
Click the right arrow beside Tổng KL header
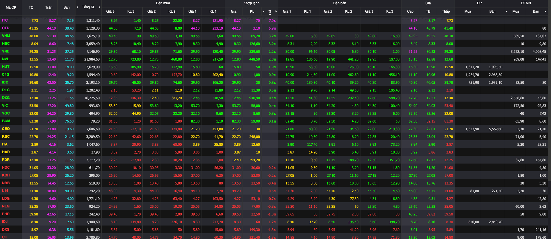(x=99, y=7)
